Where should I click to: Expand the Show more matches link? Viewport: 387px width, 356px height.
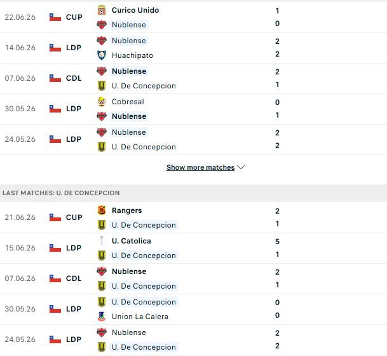pyautogui.click(x=200, y=167)
